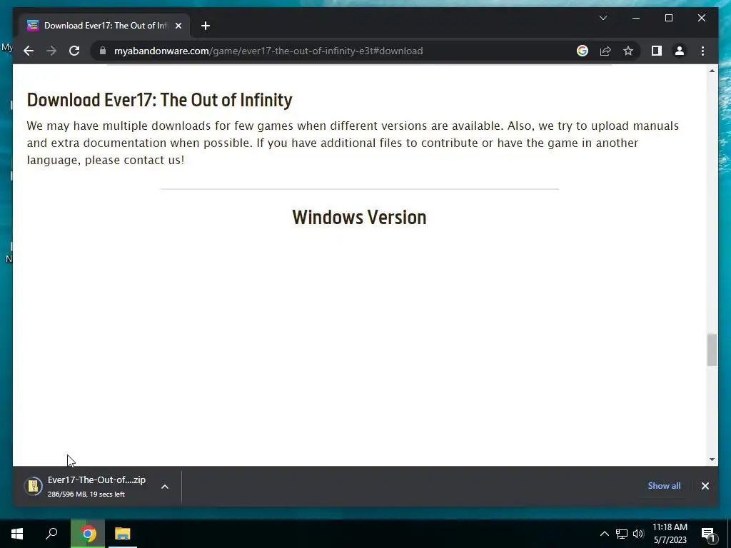This screenshot has height=548, width=731.
Task: Show hidden system tray icons
Action: tap(604, 534)
